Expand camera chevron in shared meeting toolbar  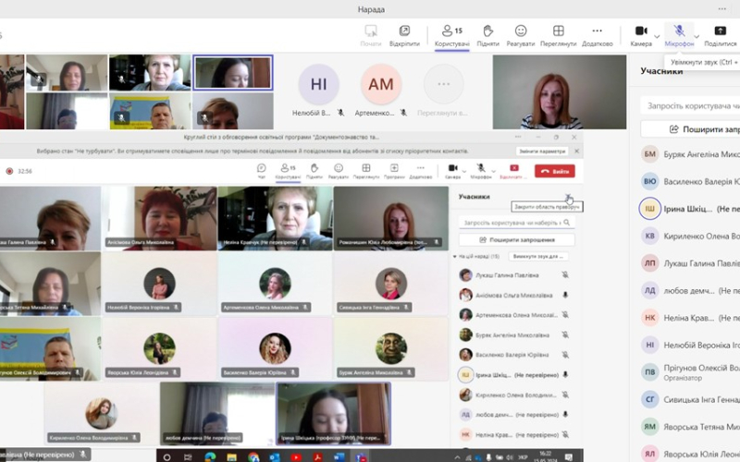point(464,171)
